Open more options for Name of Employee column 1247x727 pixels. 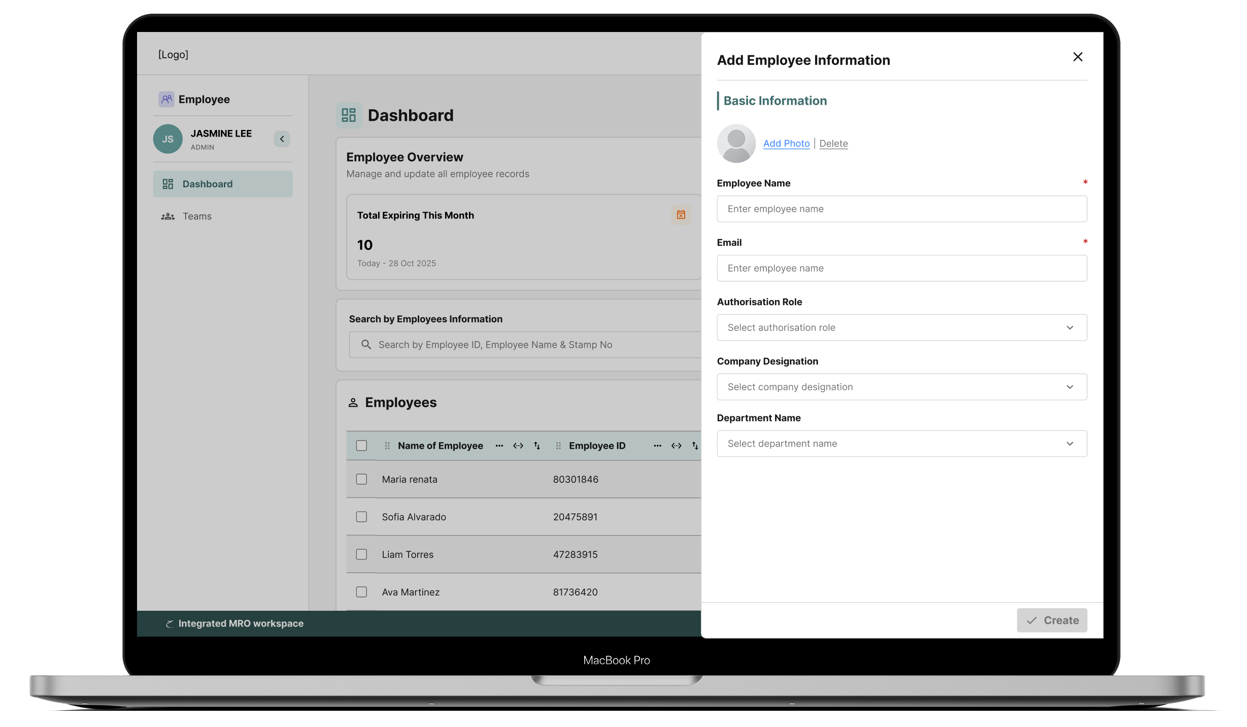tap(499, 446)
